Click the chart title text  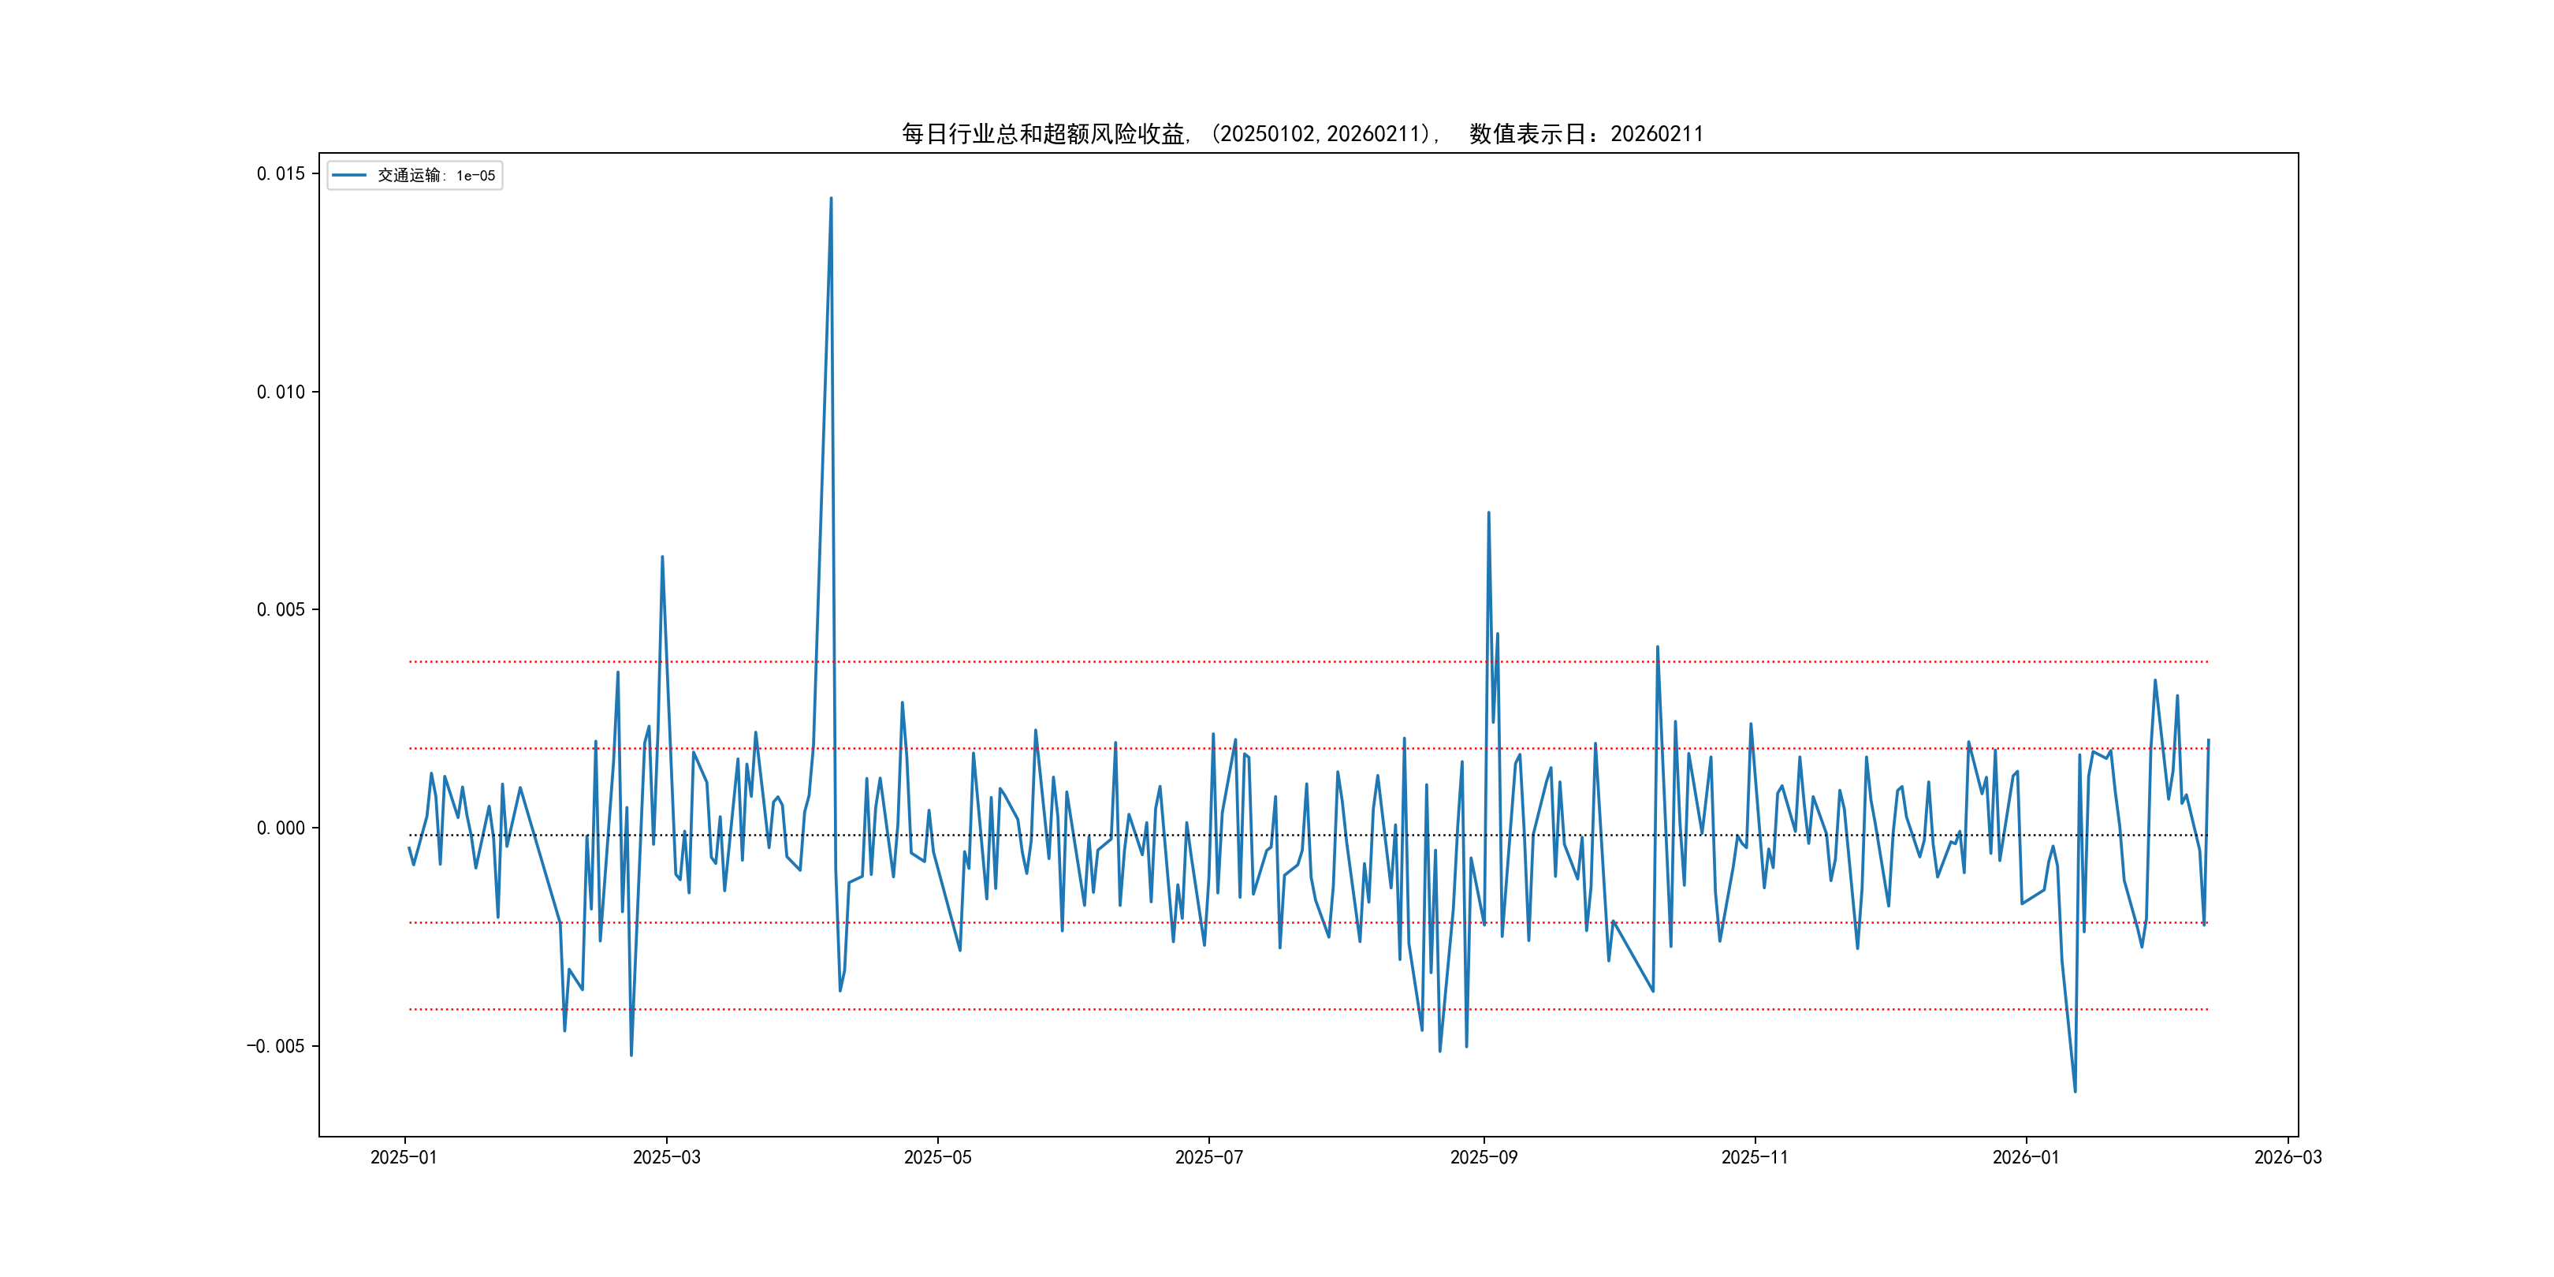point(1301,134)
